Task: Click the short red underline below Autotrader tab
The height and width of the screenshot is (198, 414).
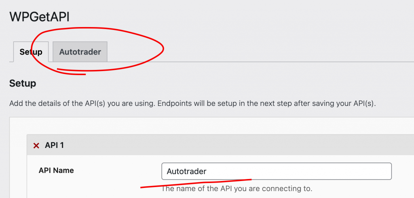Action: click(71, 72)
